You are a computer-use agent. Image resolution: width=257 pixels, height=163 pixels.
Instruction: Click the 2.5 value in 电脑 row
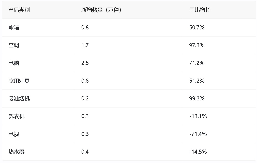(85, 63)
